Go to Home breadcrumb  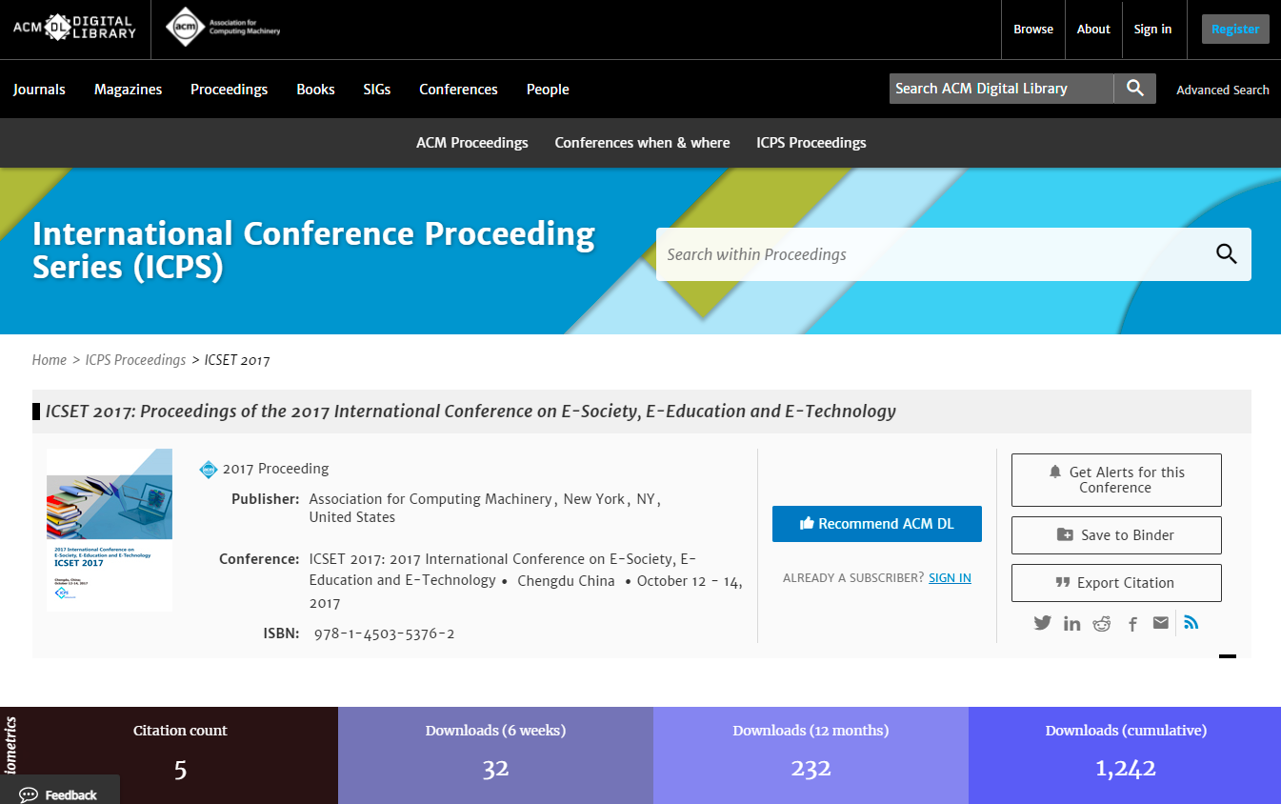tap(50, 360)
